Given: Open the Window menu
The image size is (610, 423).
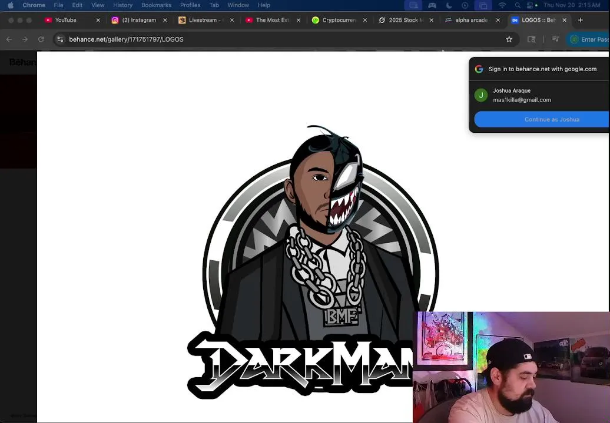Looking at the screenshot, I should [x=238, y=5].
